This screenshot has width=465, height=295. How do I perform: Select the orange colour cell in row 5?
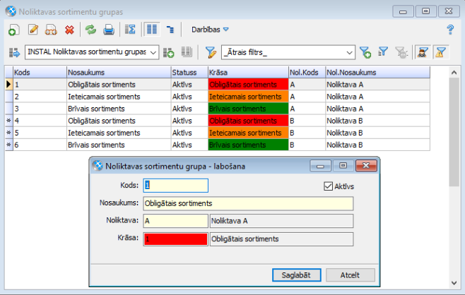(x=248, y=133)
